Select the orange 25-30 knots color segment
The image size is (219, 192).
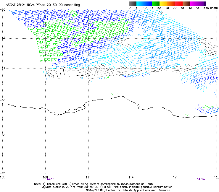[x=171, y=4]
